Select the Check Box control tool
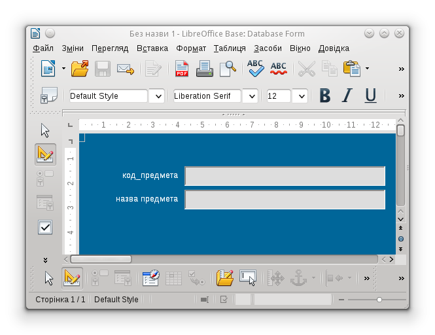This screenshot has height=335, width=435. pos(45,227)
